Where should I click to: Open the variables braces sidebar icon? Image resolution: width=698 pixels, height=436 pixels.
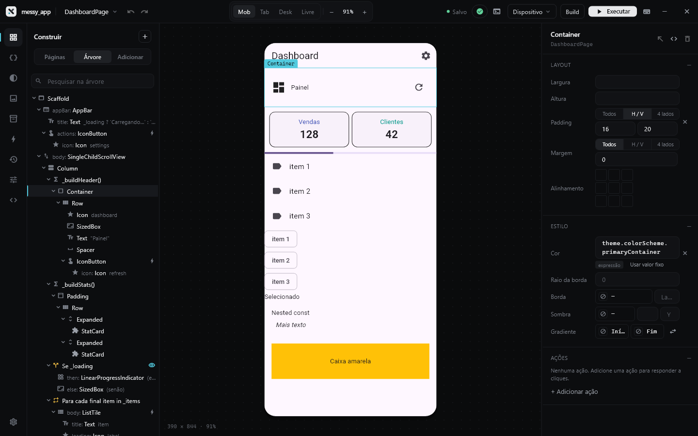coord(14,58)
